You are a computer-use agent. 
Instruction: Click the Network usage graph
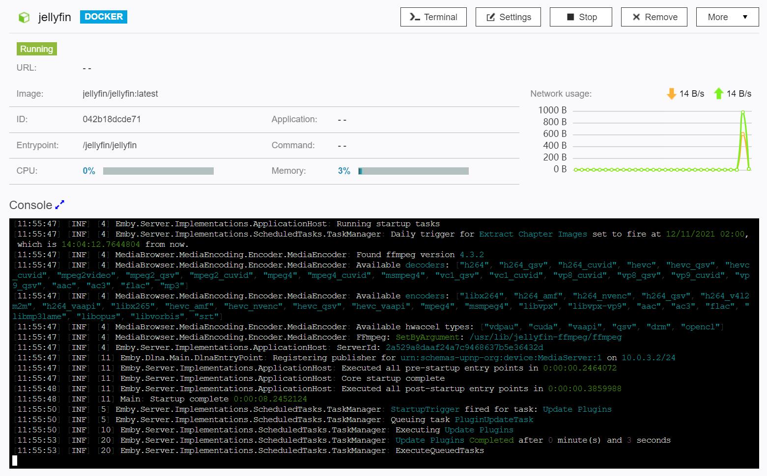[x=661, y=140]
